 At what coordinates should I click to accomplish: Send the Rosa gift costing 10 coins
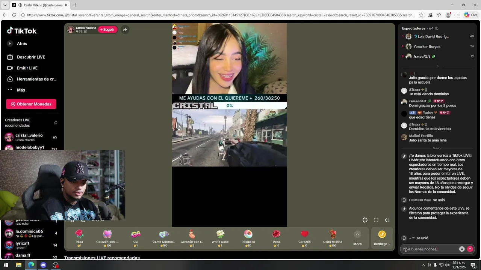point(276,238)
